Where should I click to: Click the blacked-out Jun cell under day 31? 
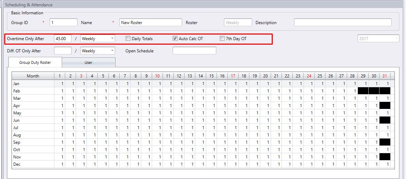[385, 120]
